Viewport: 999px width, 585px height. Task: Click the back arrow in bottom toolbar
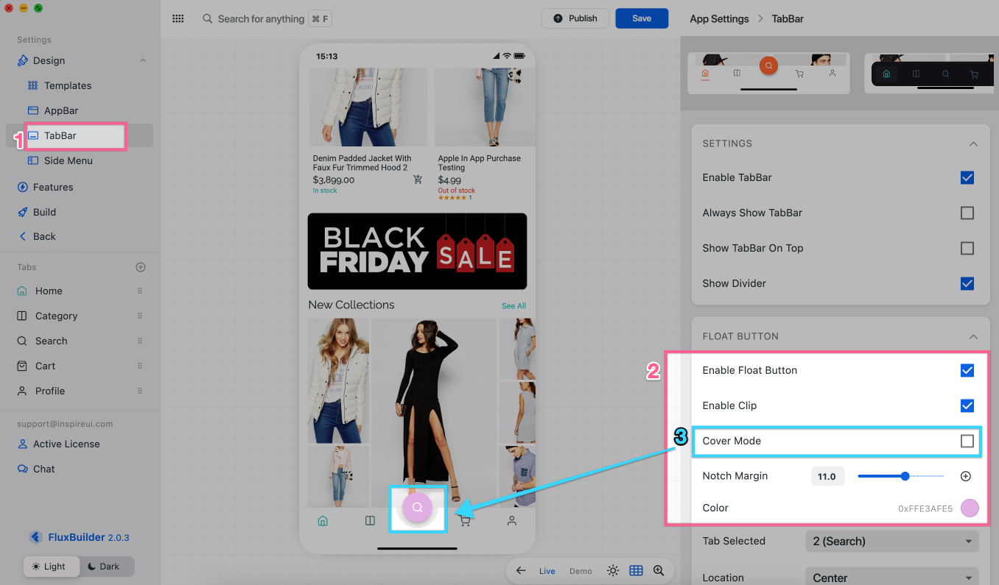coord(521,571)
